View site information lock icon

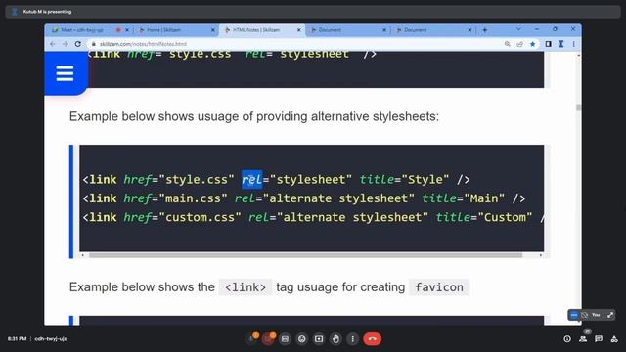[94, 44]
